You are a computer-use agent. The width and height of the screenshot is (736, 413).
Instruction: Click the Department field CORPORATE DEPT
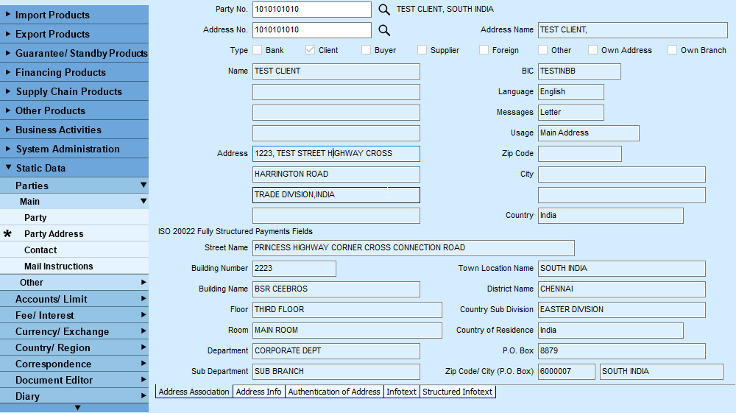tap(336, 351)
